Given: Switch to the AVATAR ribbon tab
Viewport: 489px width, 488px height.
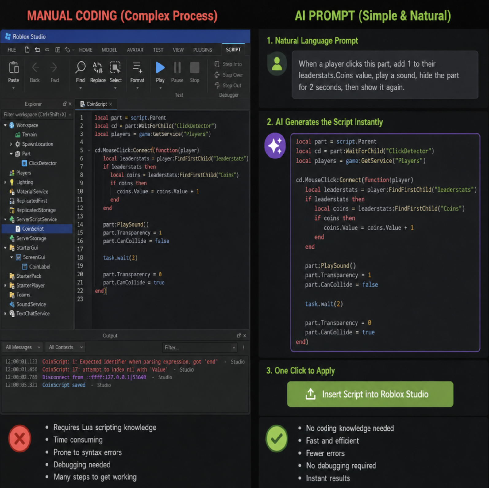Looking at the screenshot, I should click(135, 50).
